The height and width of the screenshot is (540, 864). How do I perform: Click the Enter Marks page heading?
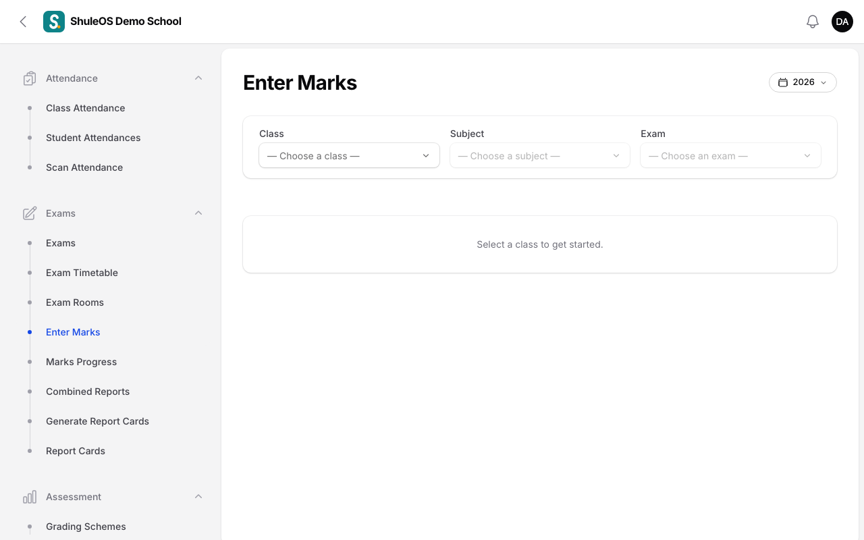click(300, 82)
